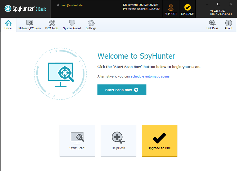Open the HelpDesk tile at bottom

(118, 141)
